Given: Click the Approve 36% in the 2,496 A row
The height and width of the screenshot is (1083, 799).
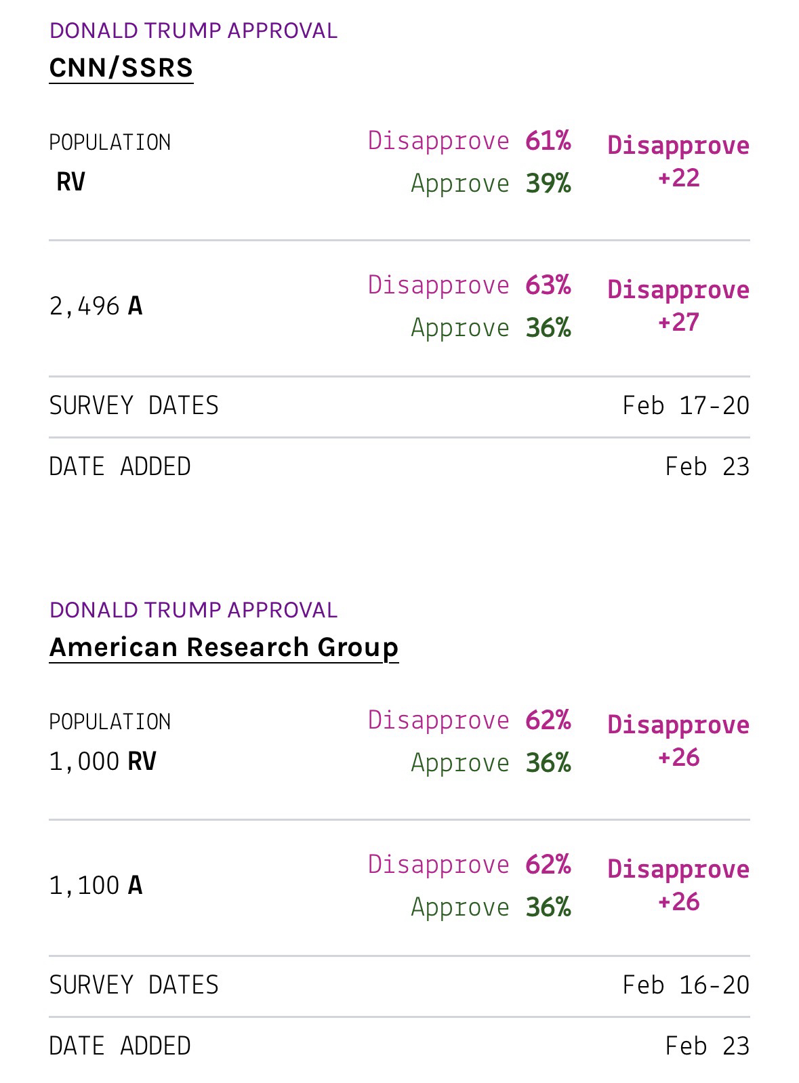Looking at the screenshot, I should tap(491, 328).
